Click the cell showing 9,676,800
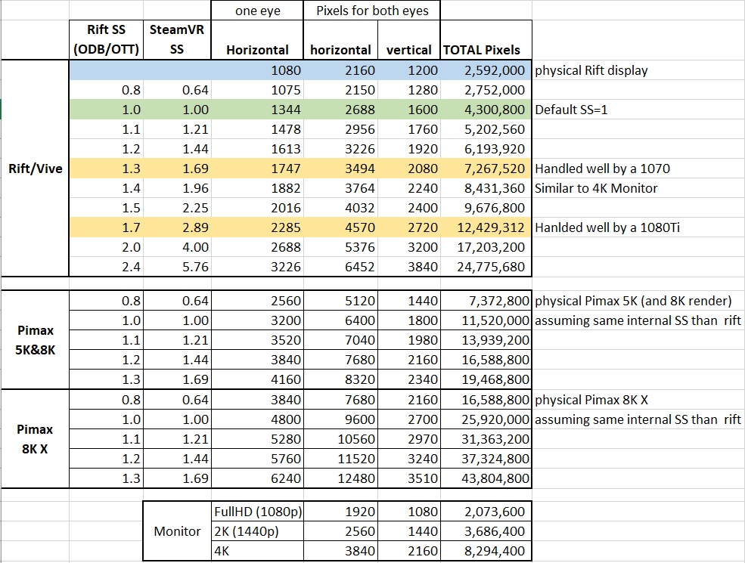The height and width of the screenshot is (563, 745). (486, 208)
